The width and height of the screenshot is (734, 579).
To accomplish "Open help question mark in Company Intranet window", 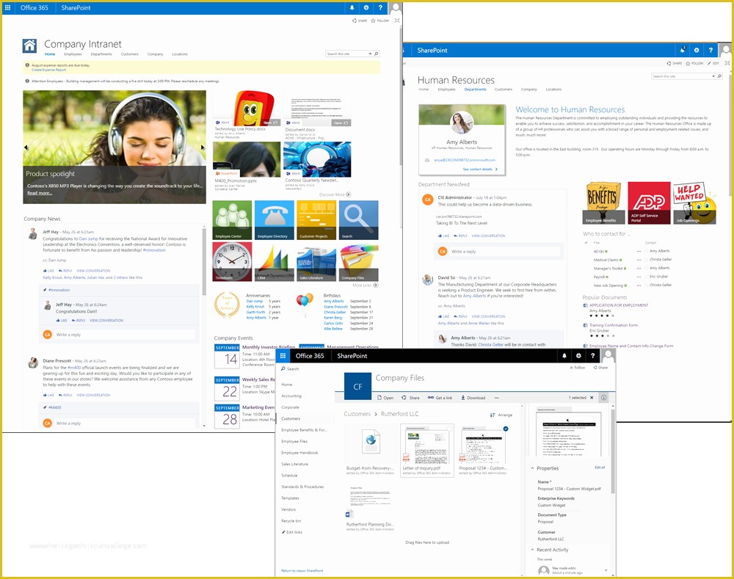I will click(x=380, y=7).
